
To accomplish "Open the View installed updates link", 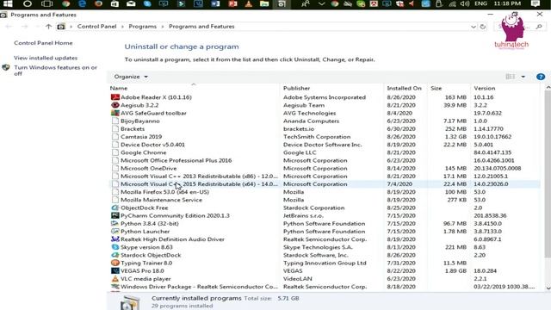I will click(46, 58).
